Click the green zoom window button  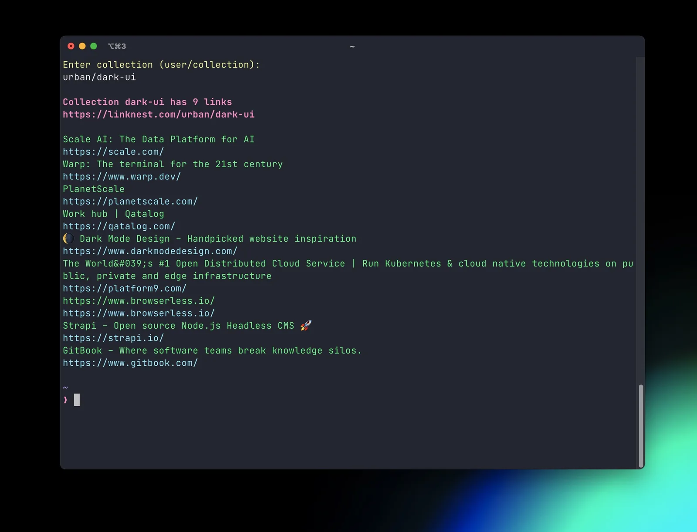[x=94, y=46]
